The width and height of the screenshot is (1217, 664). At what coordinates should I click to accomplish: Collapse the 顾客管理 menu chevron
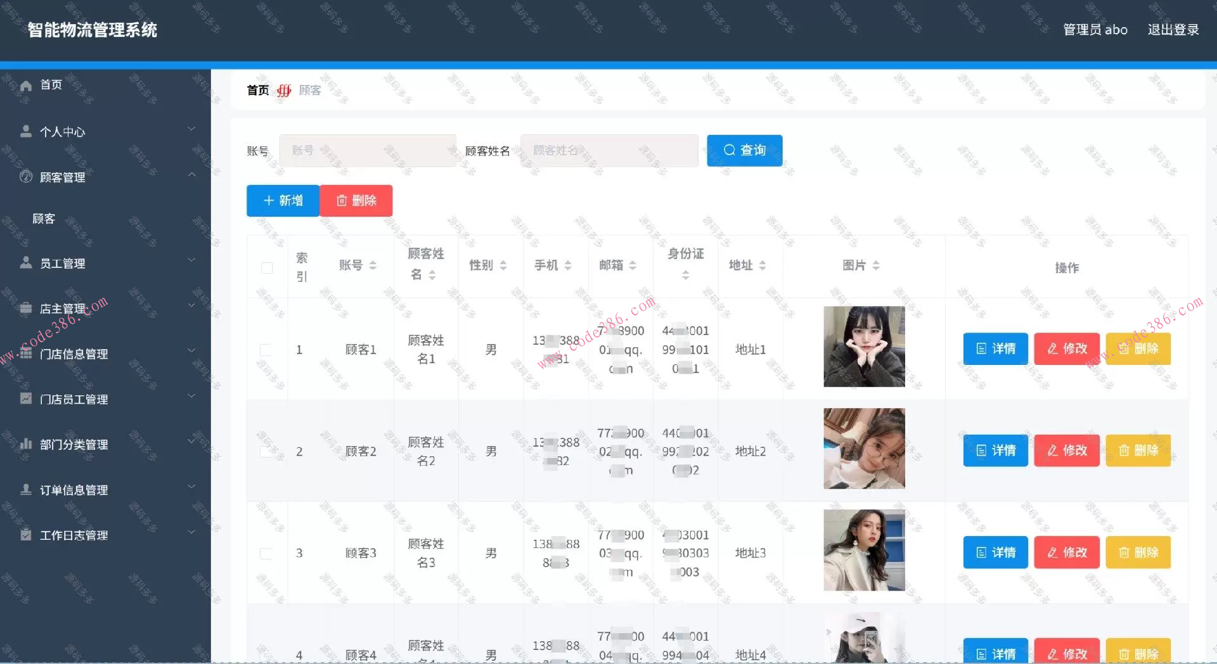(192, 174)
